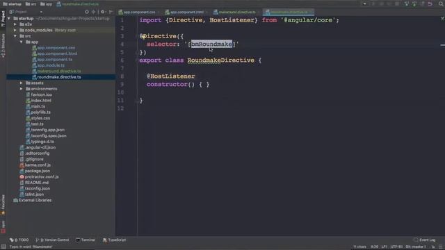Open the Project panel settings gear
This screenshot has width=445, height=250.
tap(103, 12)
